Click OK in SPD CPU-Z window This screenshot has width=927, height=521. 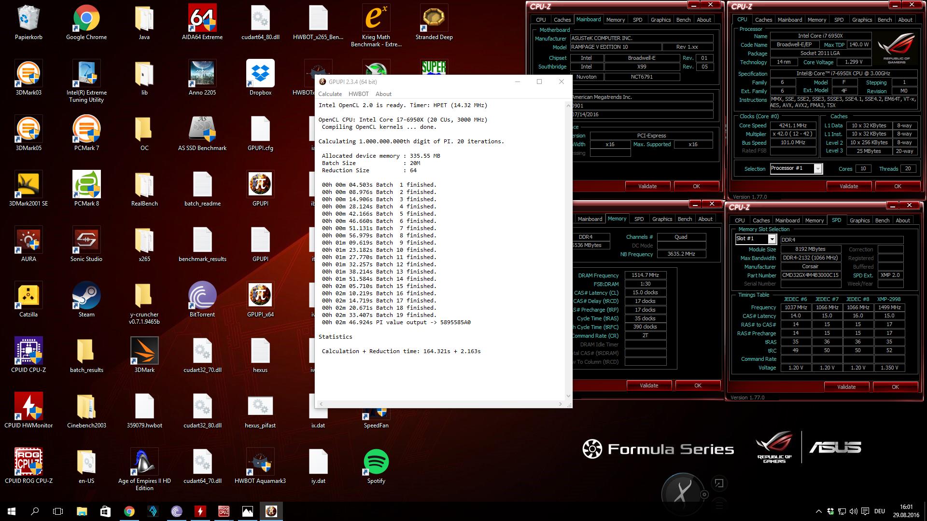click(895, 387)
